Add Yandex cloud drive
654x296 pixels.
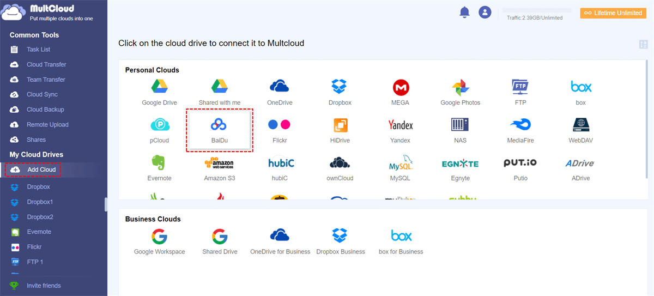pos(400,130)
